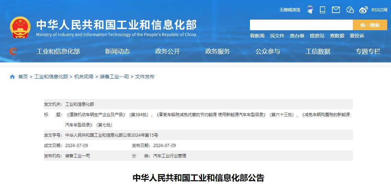
Task: Open the 新闻动态 navigation menu
Action: pos(117,52)
